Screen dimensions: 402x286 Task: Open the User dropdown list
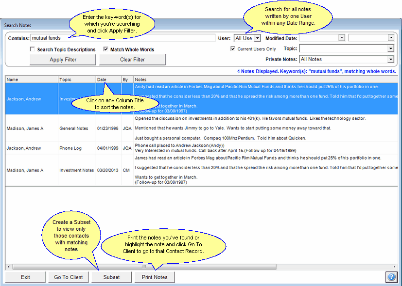257,38
